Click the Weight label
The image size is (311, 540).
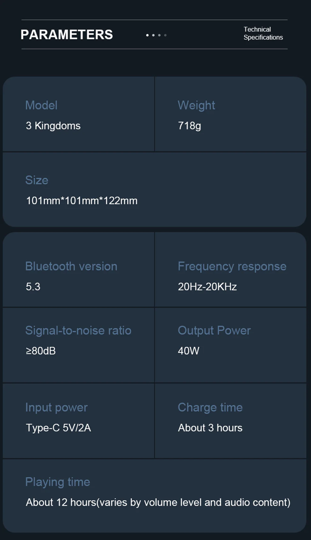[x=196, y=105]
